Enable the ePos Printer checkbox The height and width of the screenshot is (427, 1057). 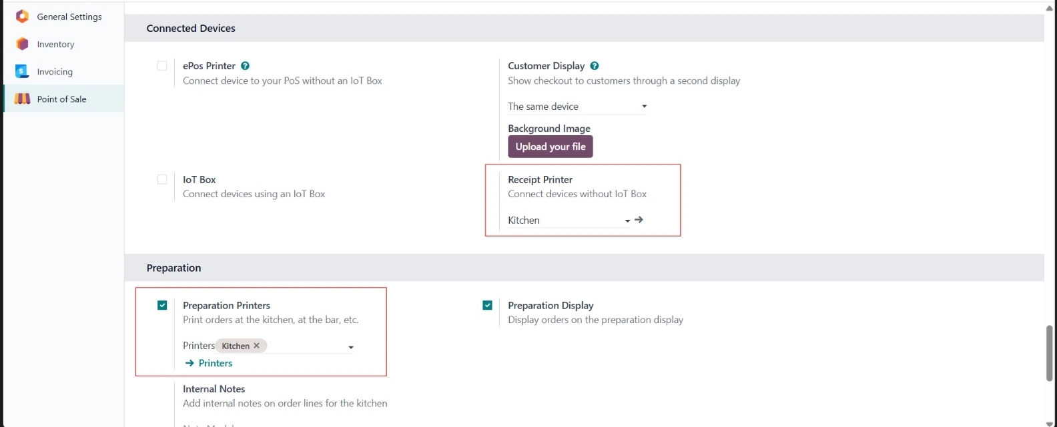click(x=162, y=66)
